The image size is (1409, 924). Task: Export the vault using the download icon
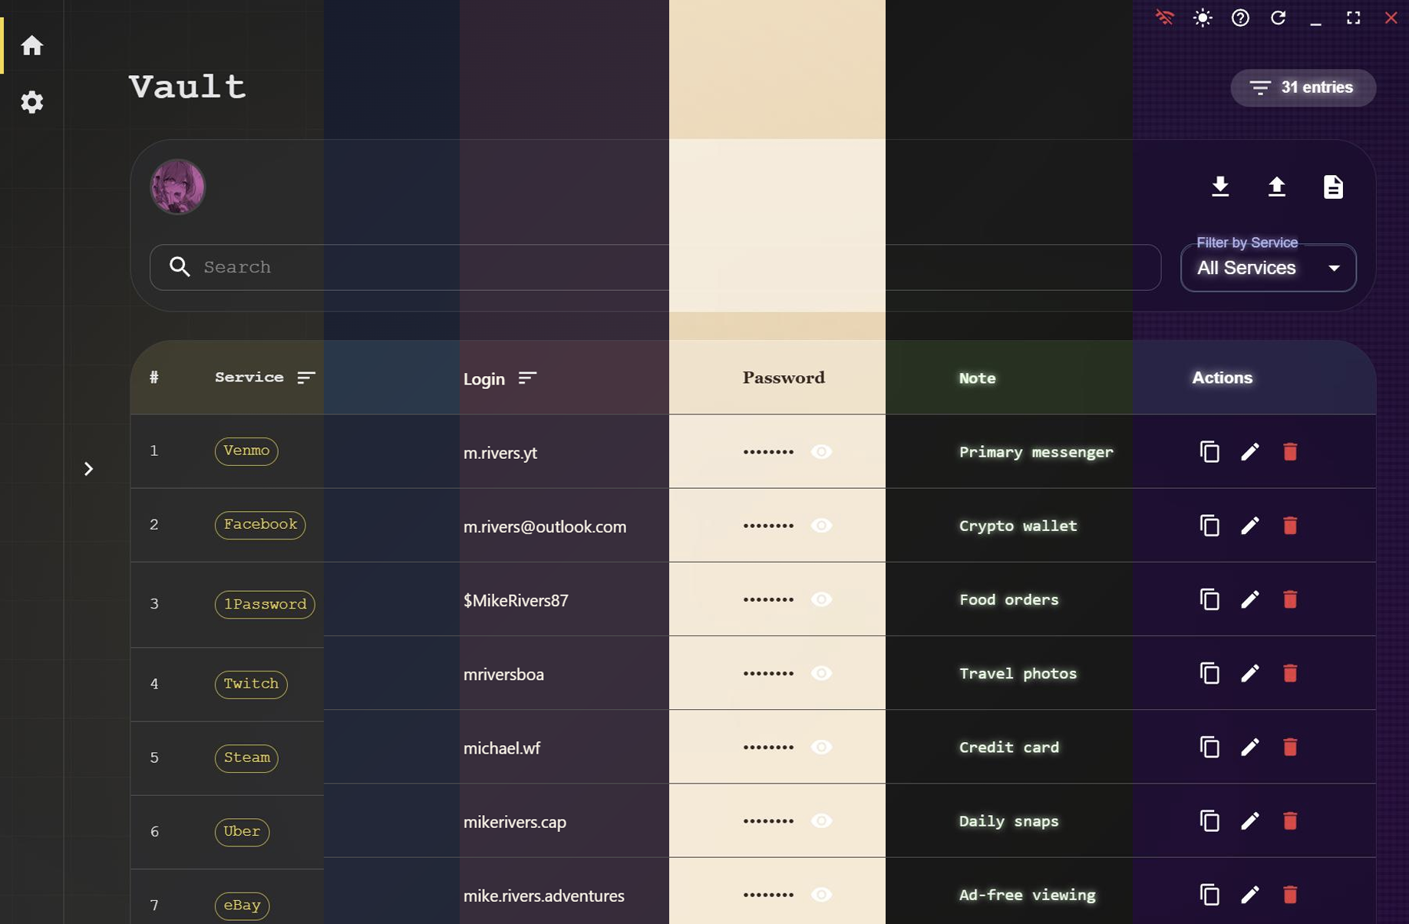coord(1221,186)
